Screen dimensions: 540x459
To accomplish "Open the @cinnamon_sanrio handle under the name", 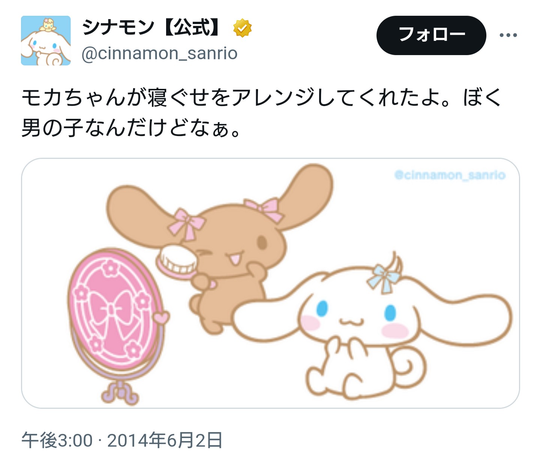I will [159, 54].
